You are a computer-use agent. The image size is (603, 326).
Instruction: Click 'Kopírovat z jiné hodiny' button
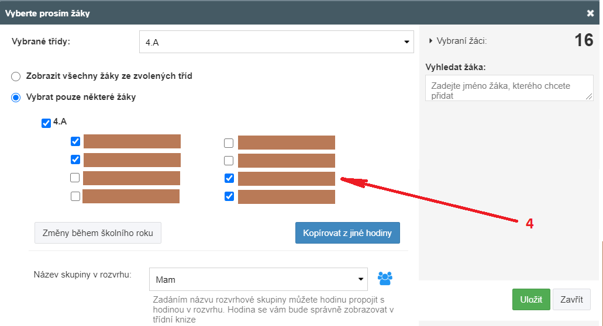click(347, 233)
